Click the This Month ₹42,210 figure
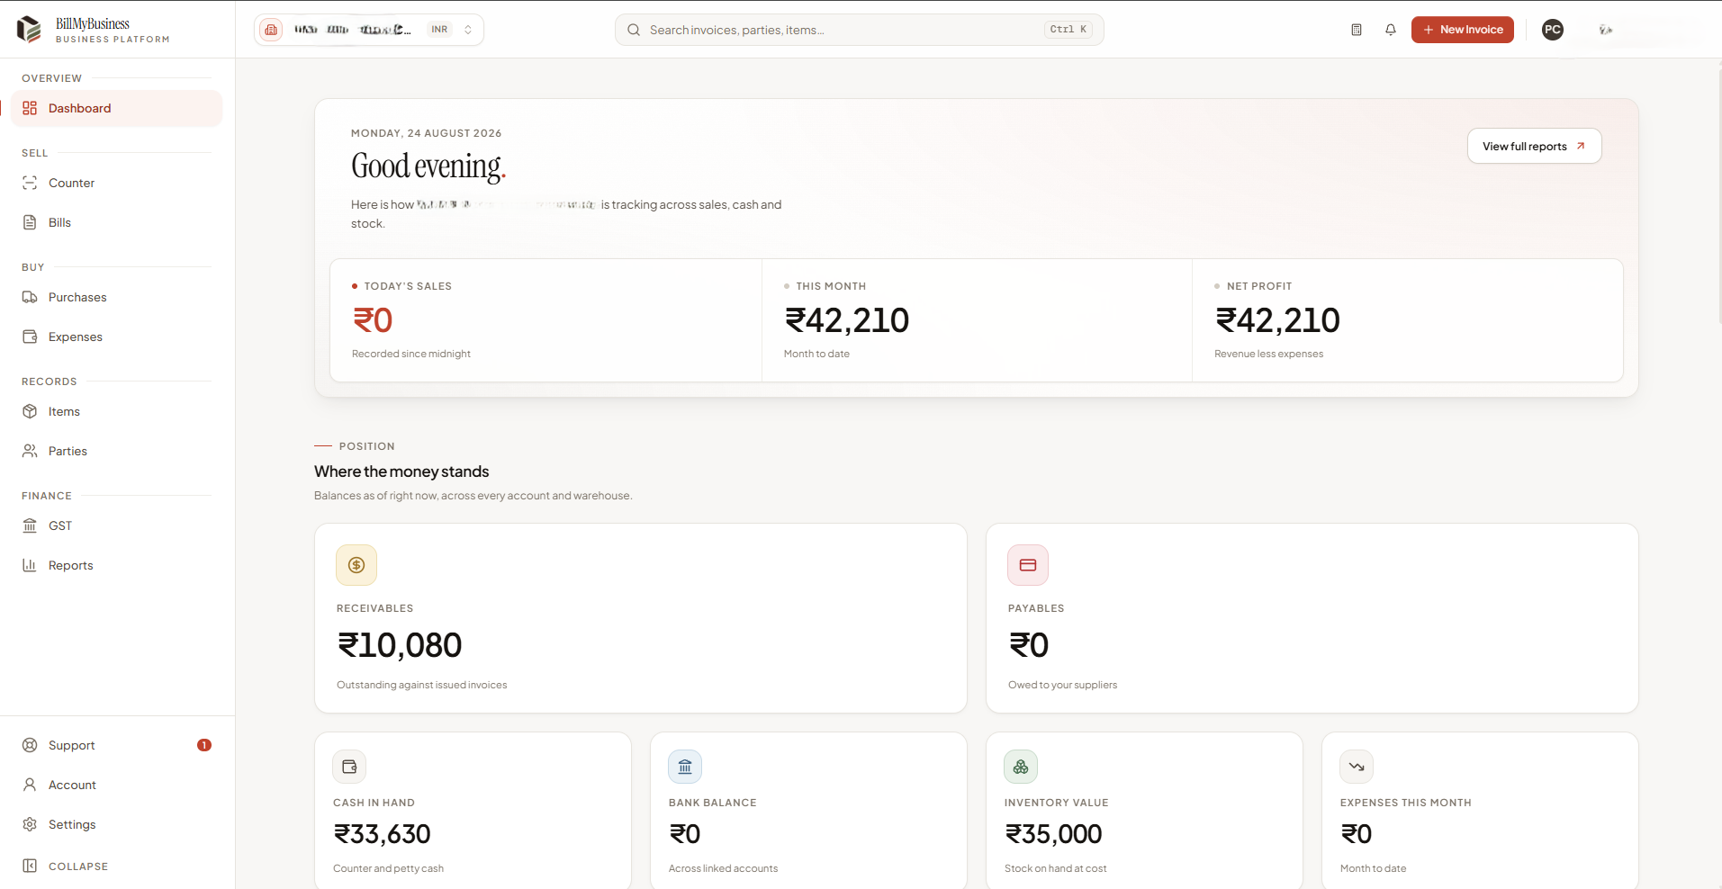This screenshot has height=889, width=1722. tap(847, 320)
